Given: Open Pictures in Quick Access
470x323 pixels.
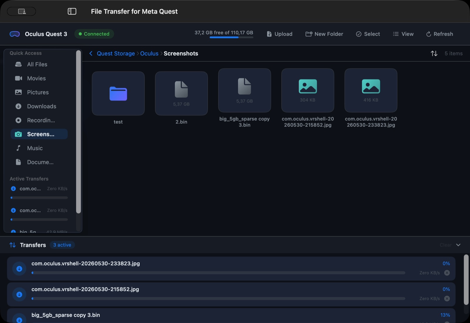Looking at the screenshot, I should 39,92.
